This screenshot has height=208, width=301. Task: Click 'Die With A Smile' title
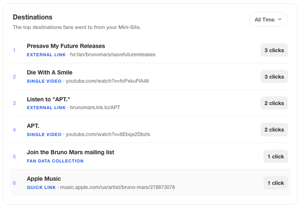pos(50,72)
